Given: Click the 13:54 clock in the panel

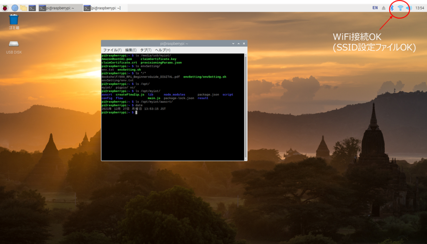Looking at the screenshot, I should 420,8.
